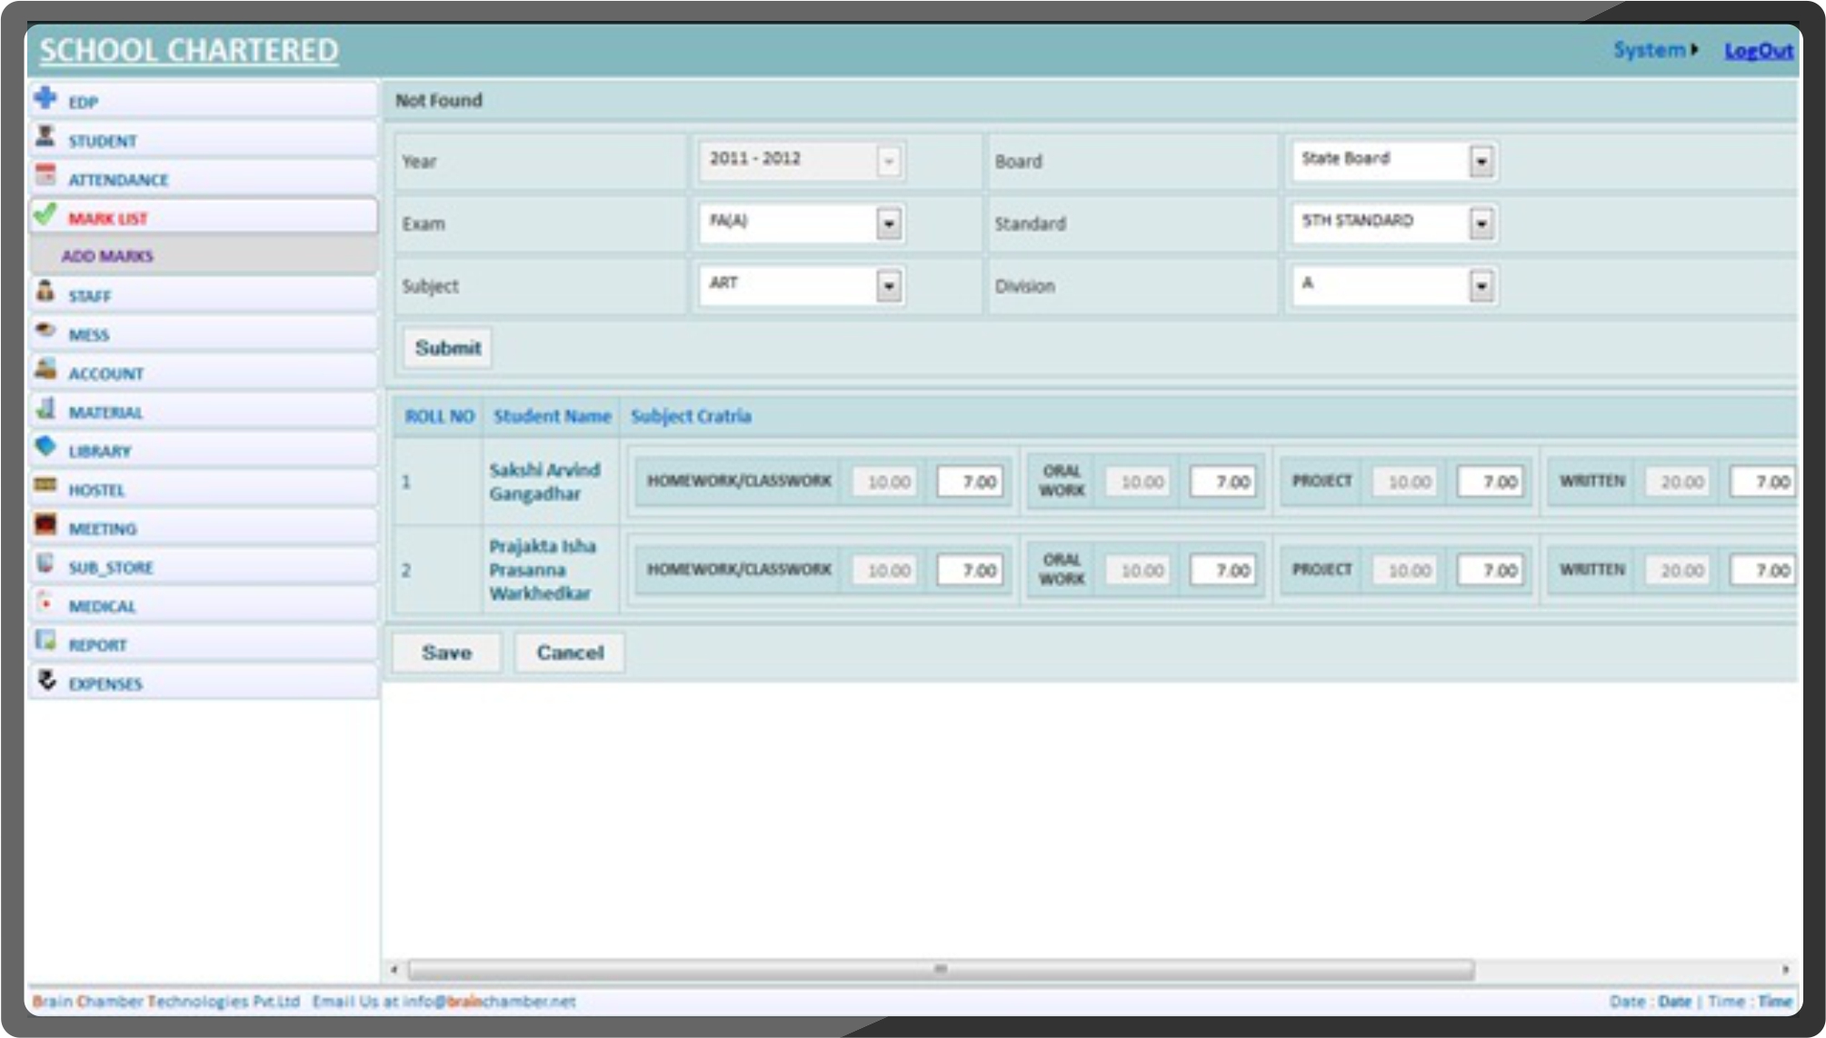Click the Meeting icon in sidebar
Screen dimensions: 1826x1038
[45, 524]
